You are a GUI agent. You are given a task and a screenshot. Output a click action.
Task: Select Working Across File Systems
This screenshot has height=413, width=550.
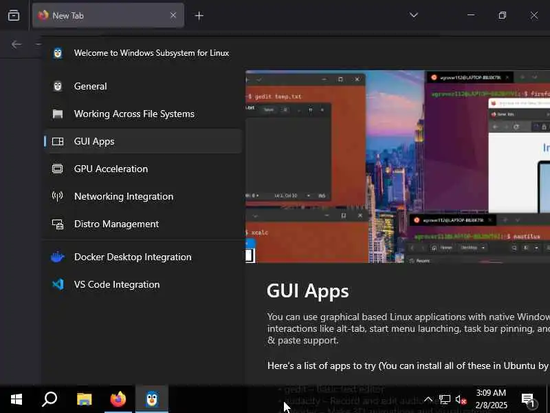(x=143, y=114)
